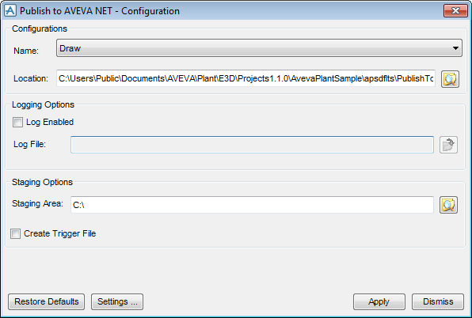Click the Log File browse folder icon

coord(448,145)
